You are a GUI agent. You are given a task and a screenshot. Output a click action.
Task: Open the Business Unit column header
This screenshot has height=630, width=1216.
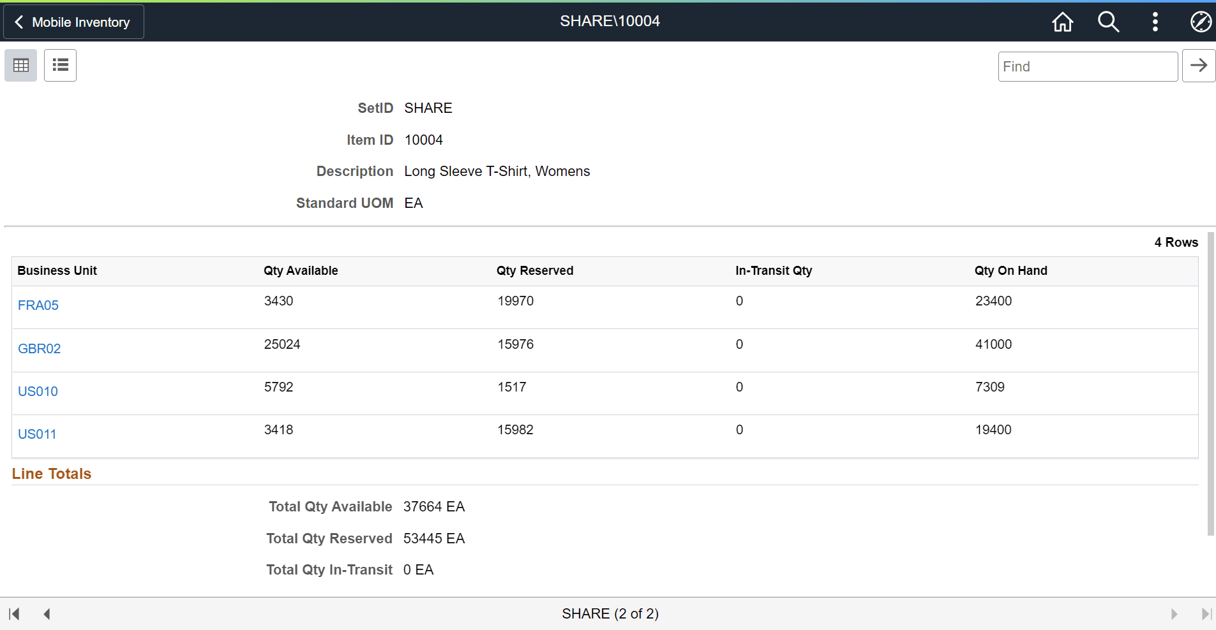[x=57, y=270]
